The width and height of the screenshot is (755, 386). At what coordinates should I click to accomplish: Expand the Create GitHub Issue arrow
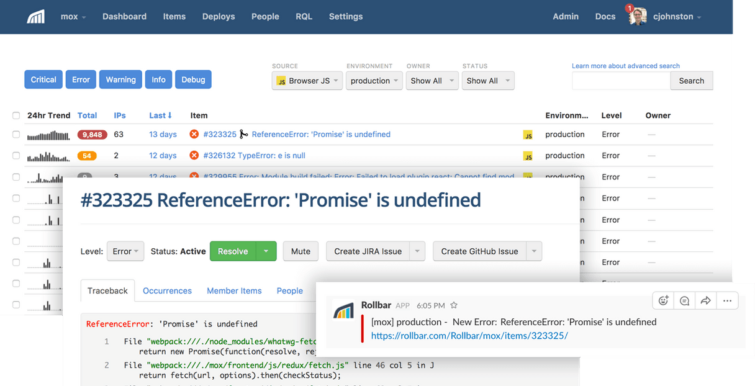click(534, 251)
